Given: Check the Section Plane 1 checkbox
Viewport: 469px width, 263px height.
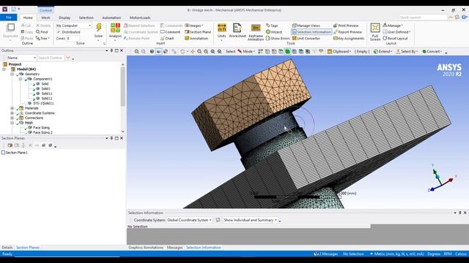Looking at the screenshot, I should (3, 153).
